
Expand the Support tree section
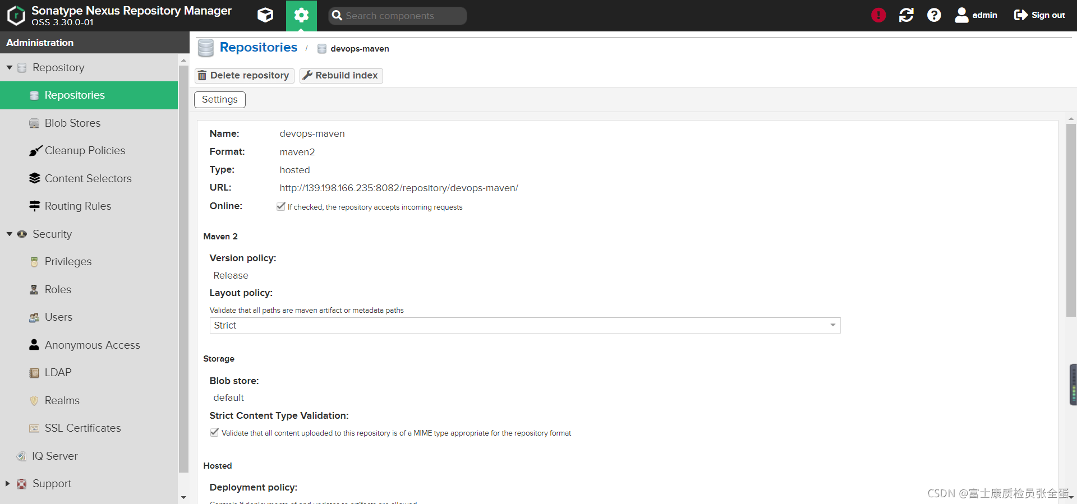pyautogui.click(x=8, y=483)
